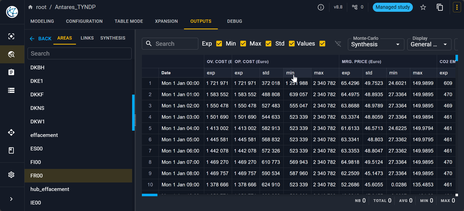Viewport: 464px width, 211px height.
Task: Open the Monte-Carlo Synthesis dropdown
Action: [x=376, y=44]
